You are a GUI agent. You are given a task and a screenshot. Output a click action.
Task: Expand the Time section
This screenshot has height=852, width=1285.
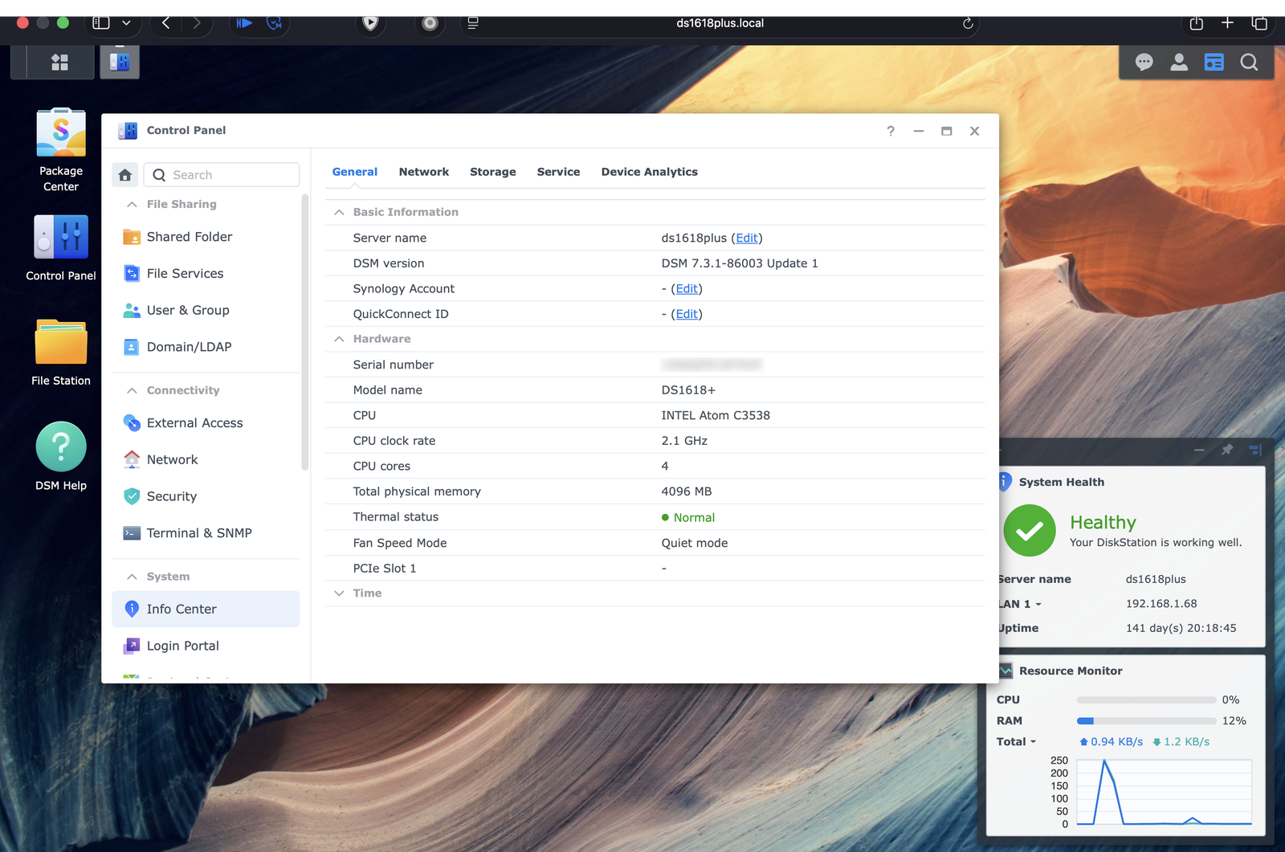pos(339,593)
